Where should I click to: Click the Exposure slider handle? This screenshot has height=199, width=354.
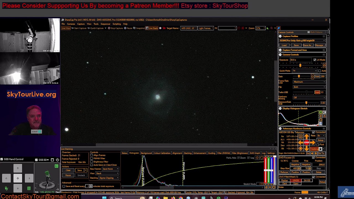(300, 65)
